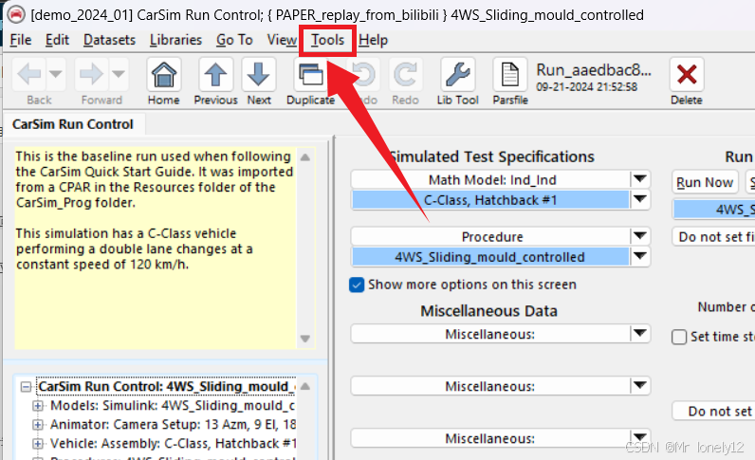755x460 pixels.
Task: Expand the Vehicle: Assembly tree node
Action: point(38,444)
